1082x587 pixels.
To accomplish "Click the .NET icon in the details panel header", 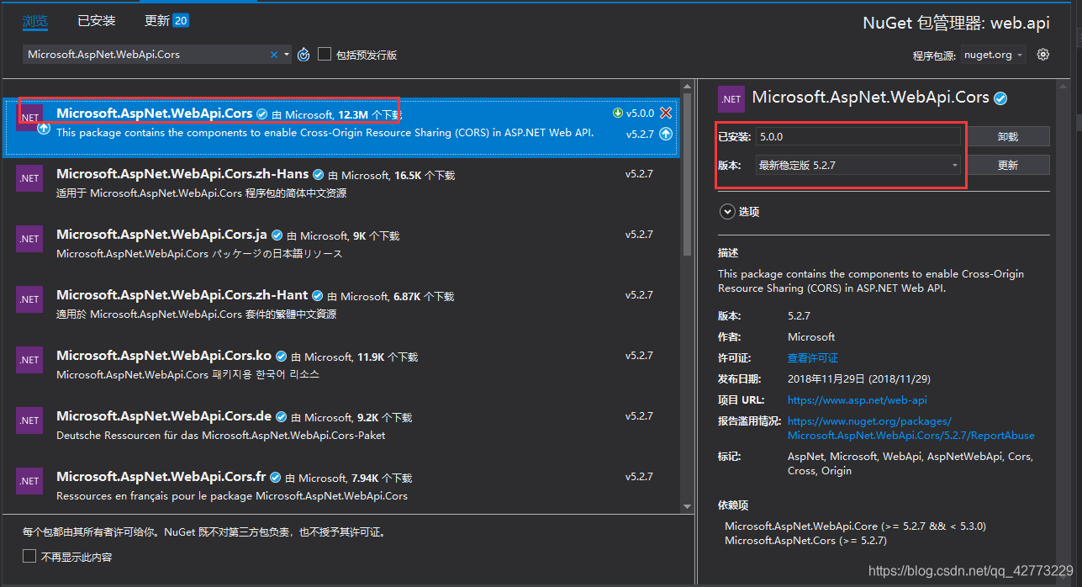I will pos(731,98).
